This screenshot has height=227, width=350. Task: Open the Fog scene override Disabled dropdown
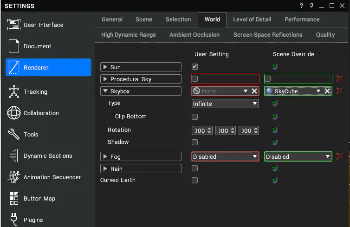(x=298, y=156)
